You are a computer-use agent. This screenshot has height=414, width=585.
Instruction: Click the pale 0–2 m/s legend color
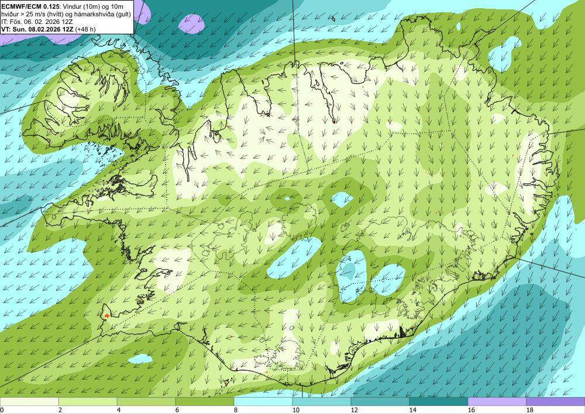tap(29, 402)
